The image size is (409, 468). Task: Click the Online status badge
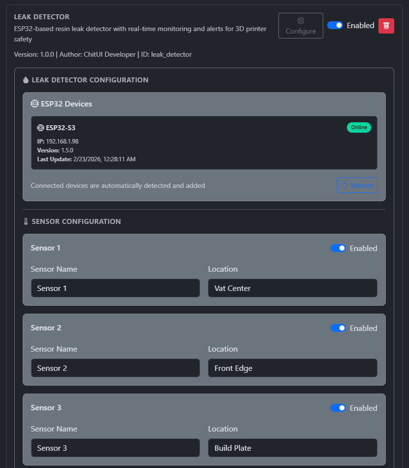[359, 127]
